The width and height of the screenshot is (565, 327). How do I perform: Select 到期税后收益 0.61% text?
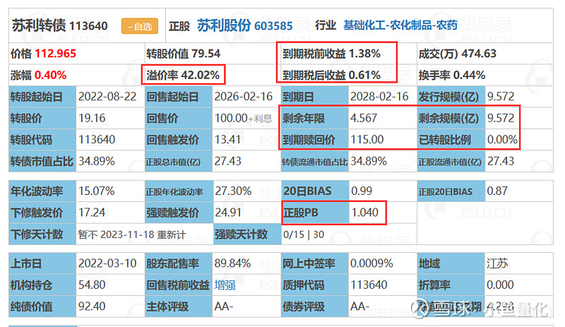(331, 76)
